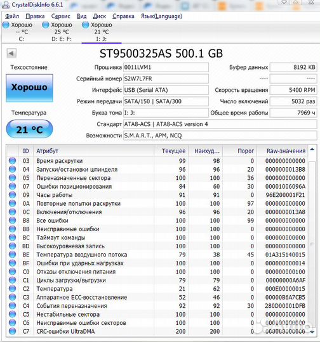Click the Атрибут column header
The image size is (320, 342).
tap(93, 151)
